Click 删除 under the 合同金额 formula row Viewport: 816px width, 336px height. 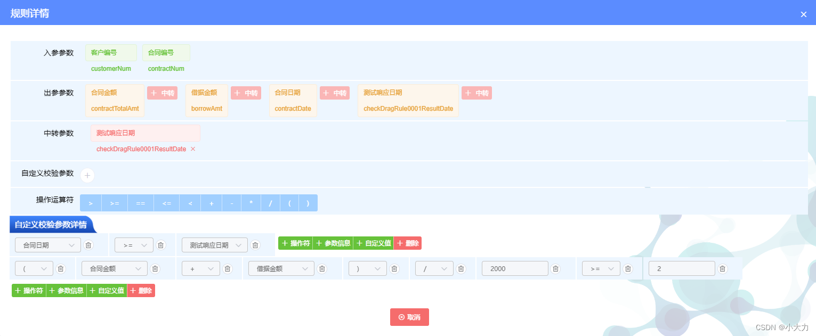click(x=141, y=291)
